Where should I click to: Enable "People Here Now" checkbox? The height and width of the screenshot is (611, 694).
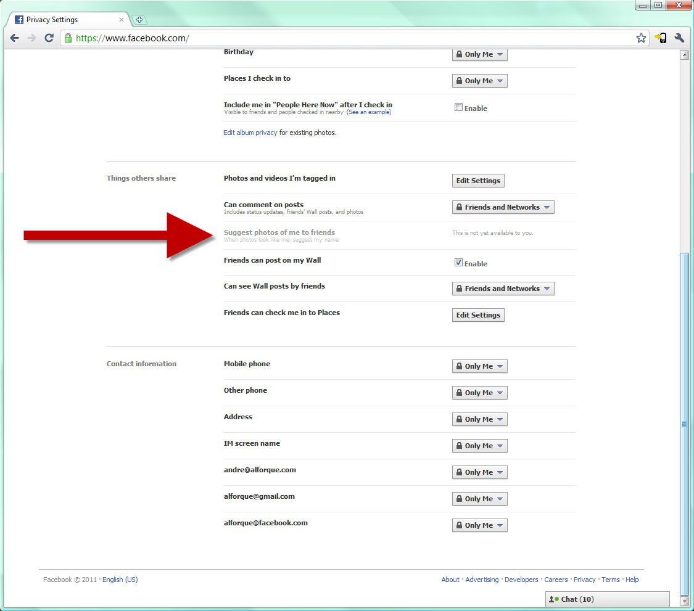tap(458, 107)
